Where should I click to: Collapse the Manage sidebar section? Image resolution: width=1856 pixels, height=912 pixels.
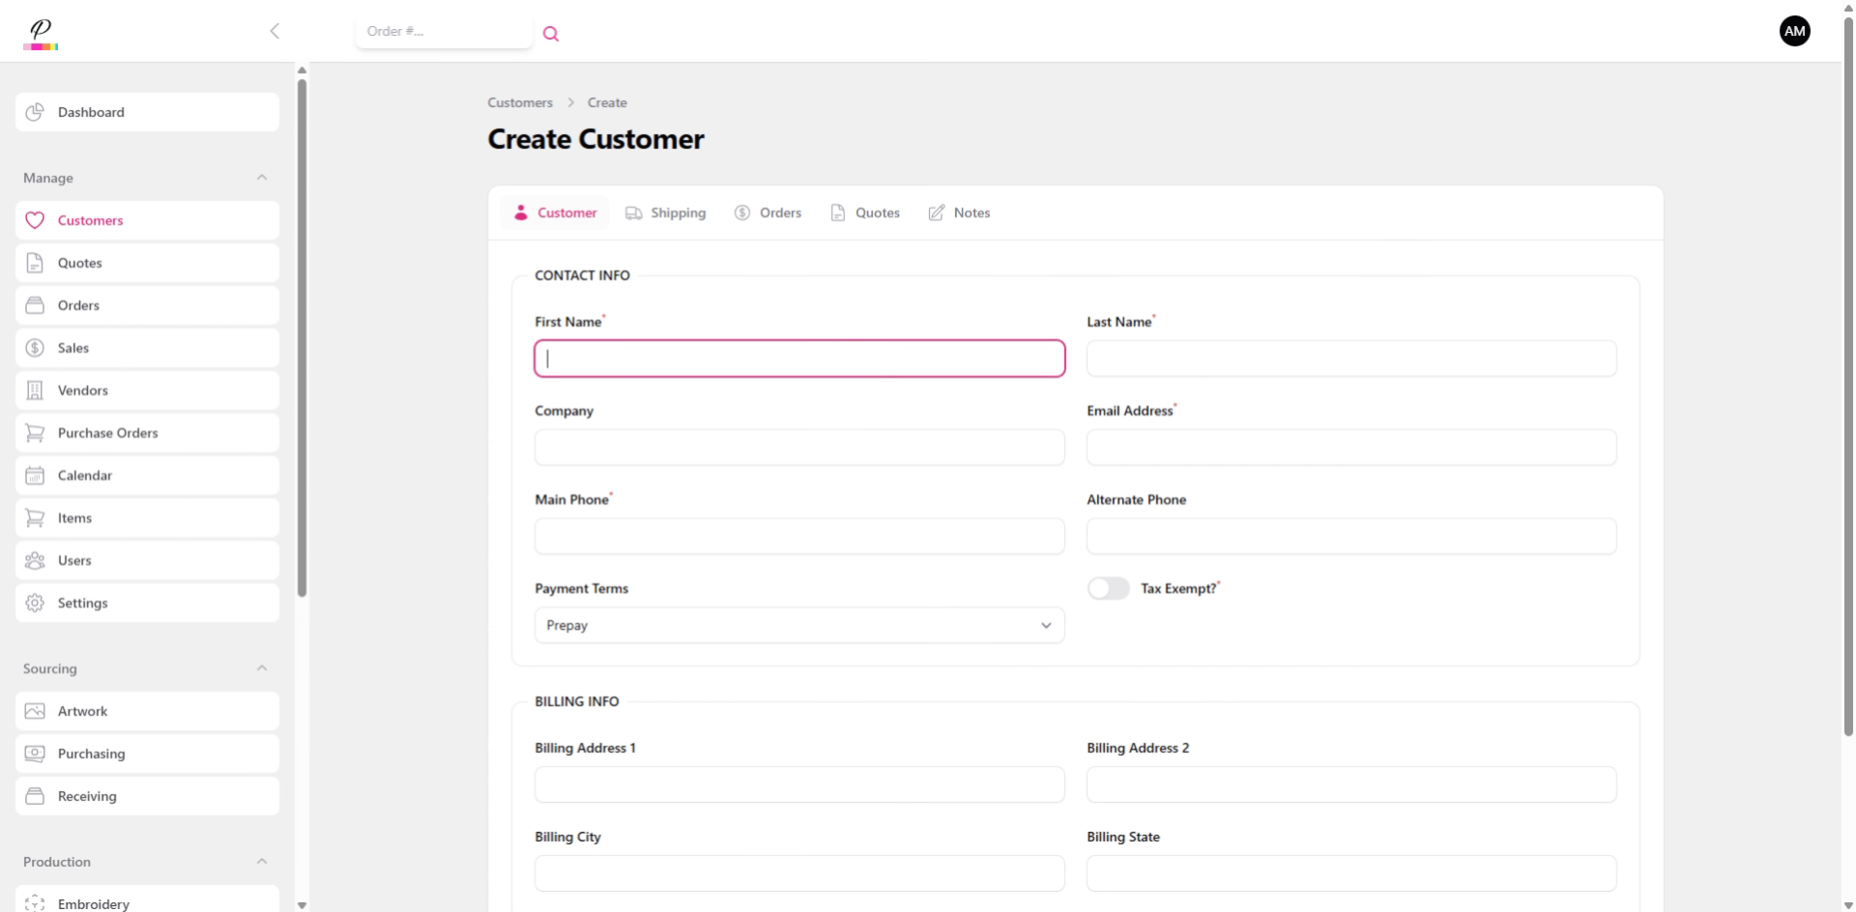[x=262, y=178]
